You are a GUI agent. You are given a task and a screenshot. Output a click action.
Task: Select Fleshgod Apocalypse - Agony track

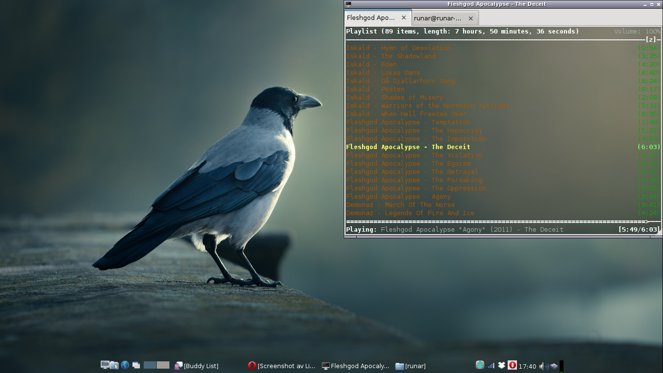click(x=398, y=196)
